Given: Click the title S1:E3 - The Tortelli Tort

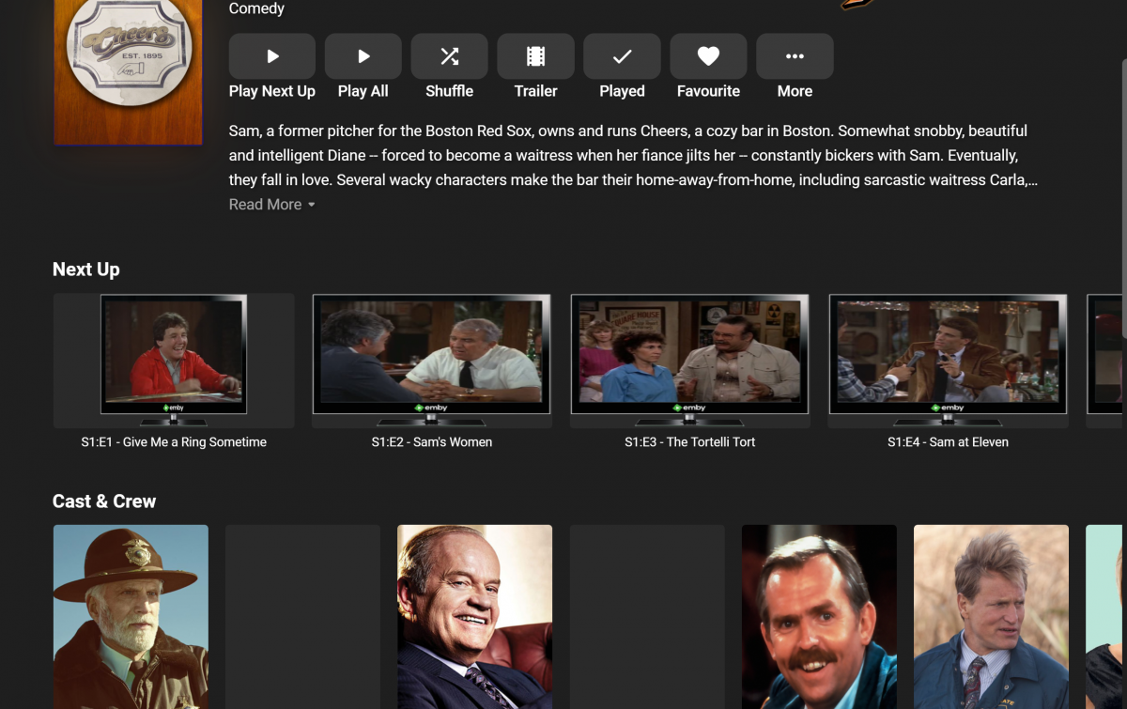Looking at the screenshot, I should pyautogui.click(x=690, y=442).
